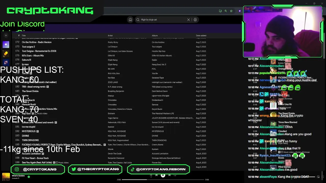Open the Browse icon beside search
This screenshot has width=326, height=183.
pyautogui.click(x=195, y=20)
